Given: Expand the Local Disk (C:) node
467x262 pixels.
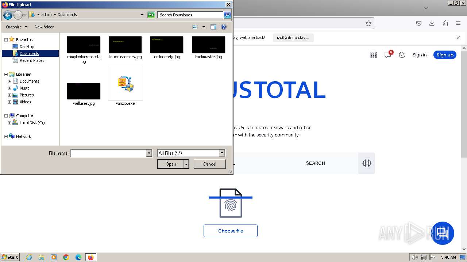Looking at the screenshot, I should click(x=9, y=123).
